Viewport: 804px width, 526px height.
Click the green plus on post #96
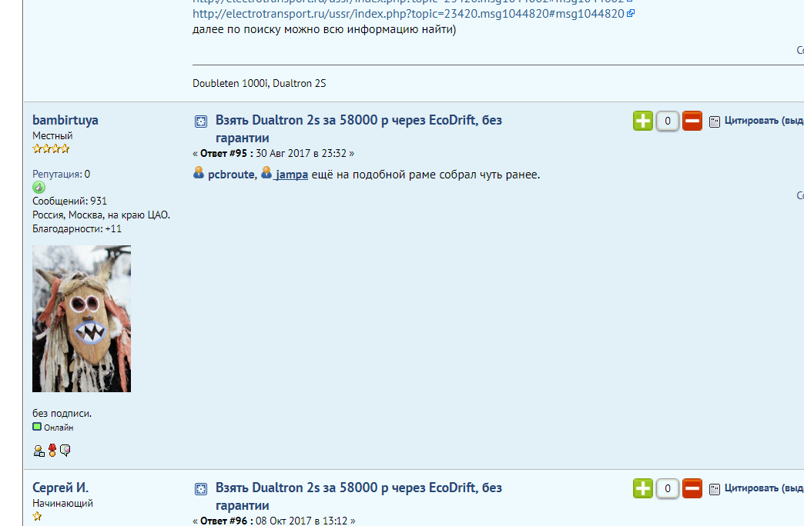tap(642, 488)
